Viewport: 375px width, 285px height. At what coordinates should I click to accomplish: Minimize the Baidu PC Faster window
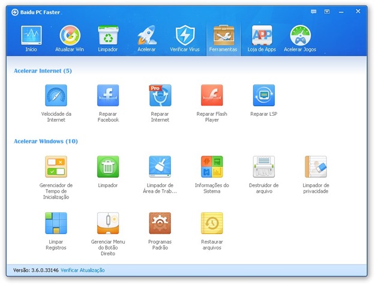click(x=341, y=12)
